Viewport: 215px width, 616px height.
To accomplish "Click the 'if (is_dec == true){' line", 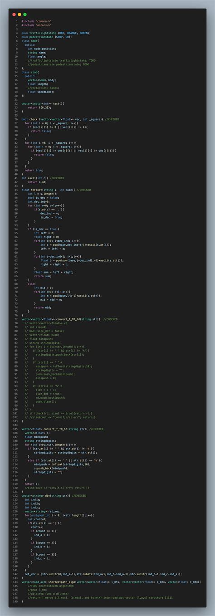I will click(43, 229).
